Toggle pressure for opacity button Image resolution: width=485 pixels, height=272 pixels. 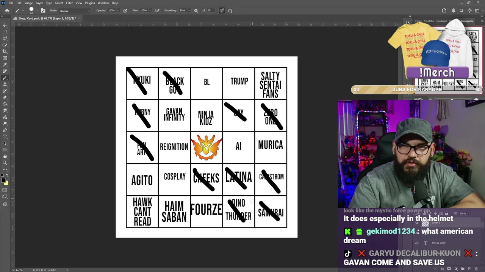[125, 11]
